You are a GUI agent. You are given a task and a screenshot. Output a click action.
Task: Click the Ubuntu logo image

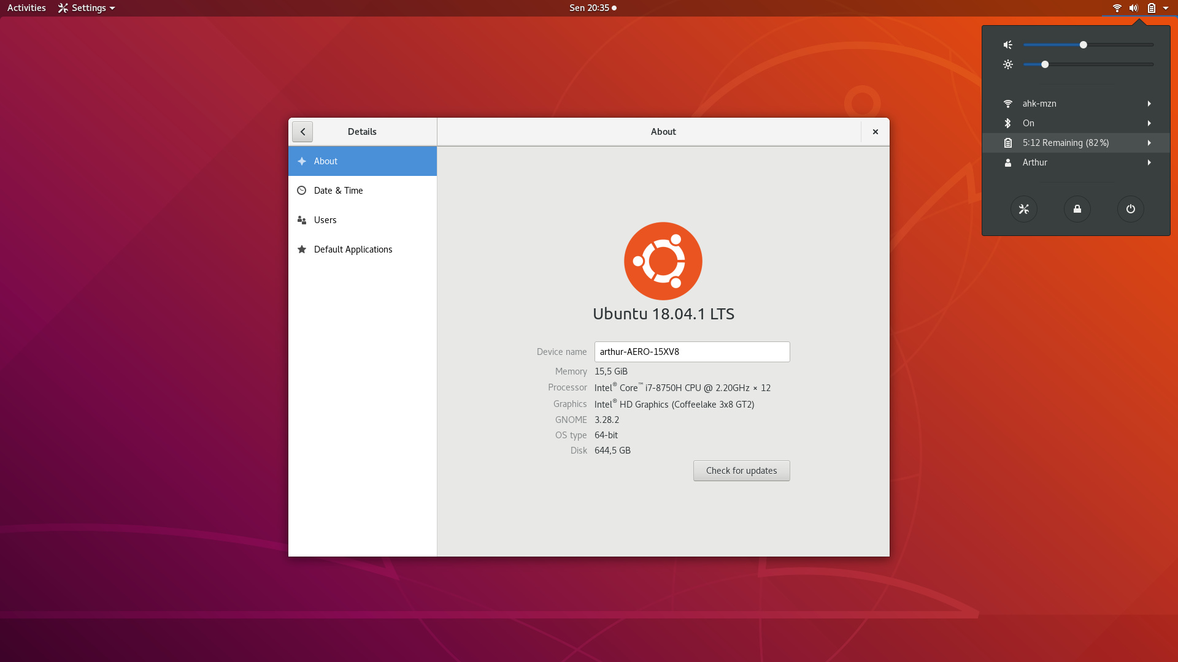coord(663,261)
